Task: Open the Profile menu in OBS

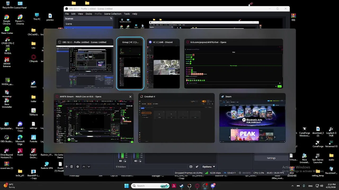Action: [x=98, y=14]
